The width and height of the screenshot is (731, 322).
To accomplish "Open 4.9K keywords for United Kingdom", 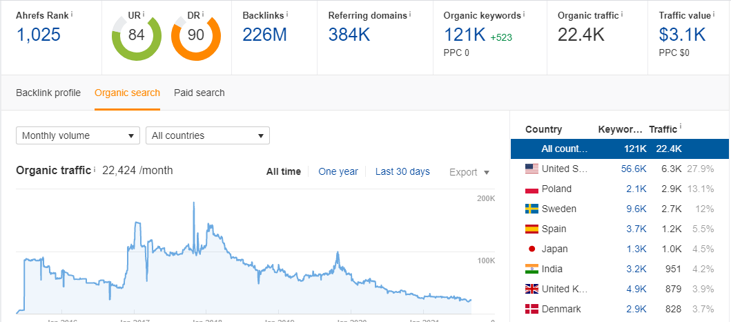I will click(636, 289).
